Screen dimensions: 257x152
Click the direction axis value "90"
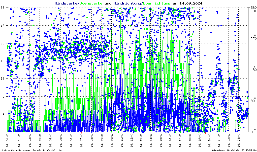pyautogui.click(x=253, y=101)
